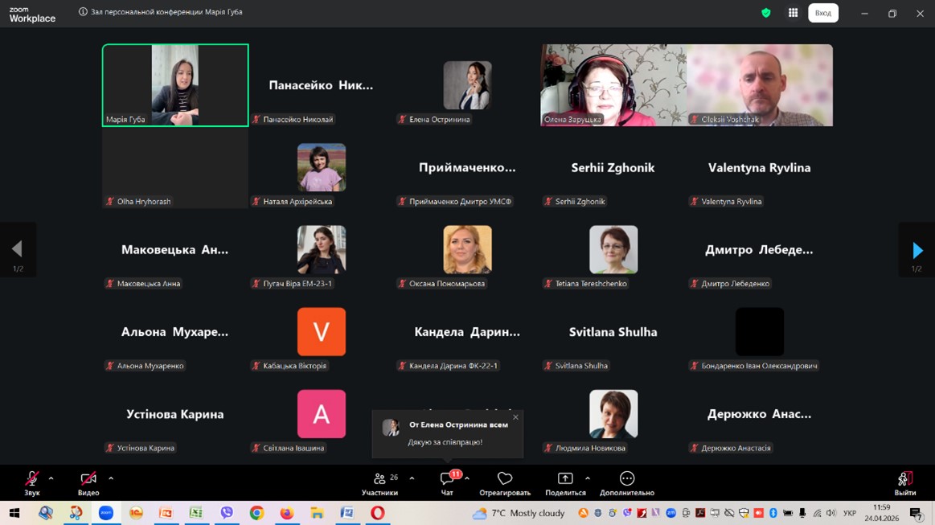Click the green encryption shield icon
935x525 pixels.
point(766,13)
